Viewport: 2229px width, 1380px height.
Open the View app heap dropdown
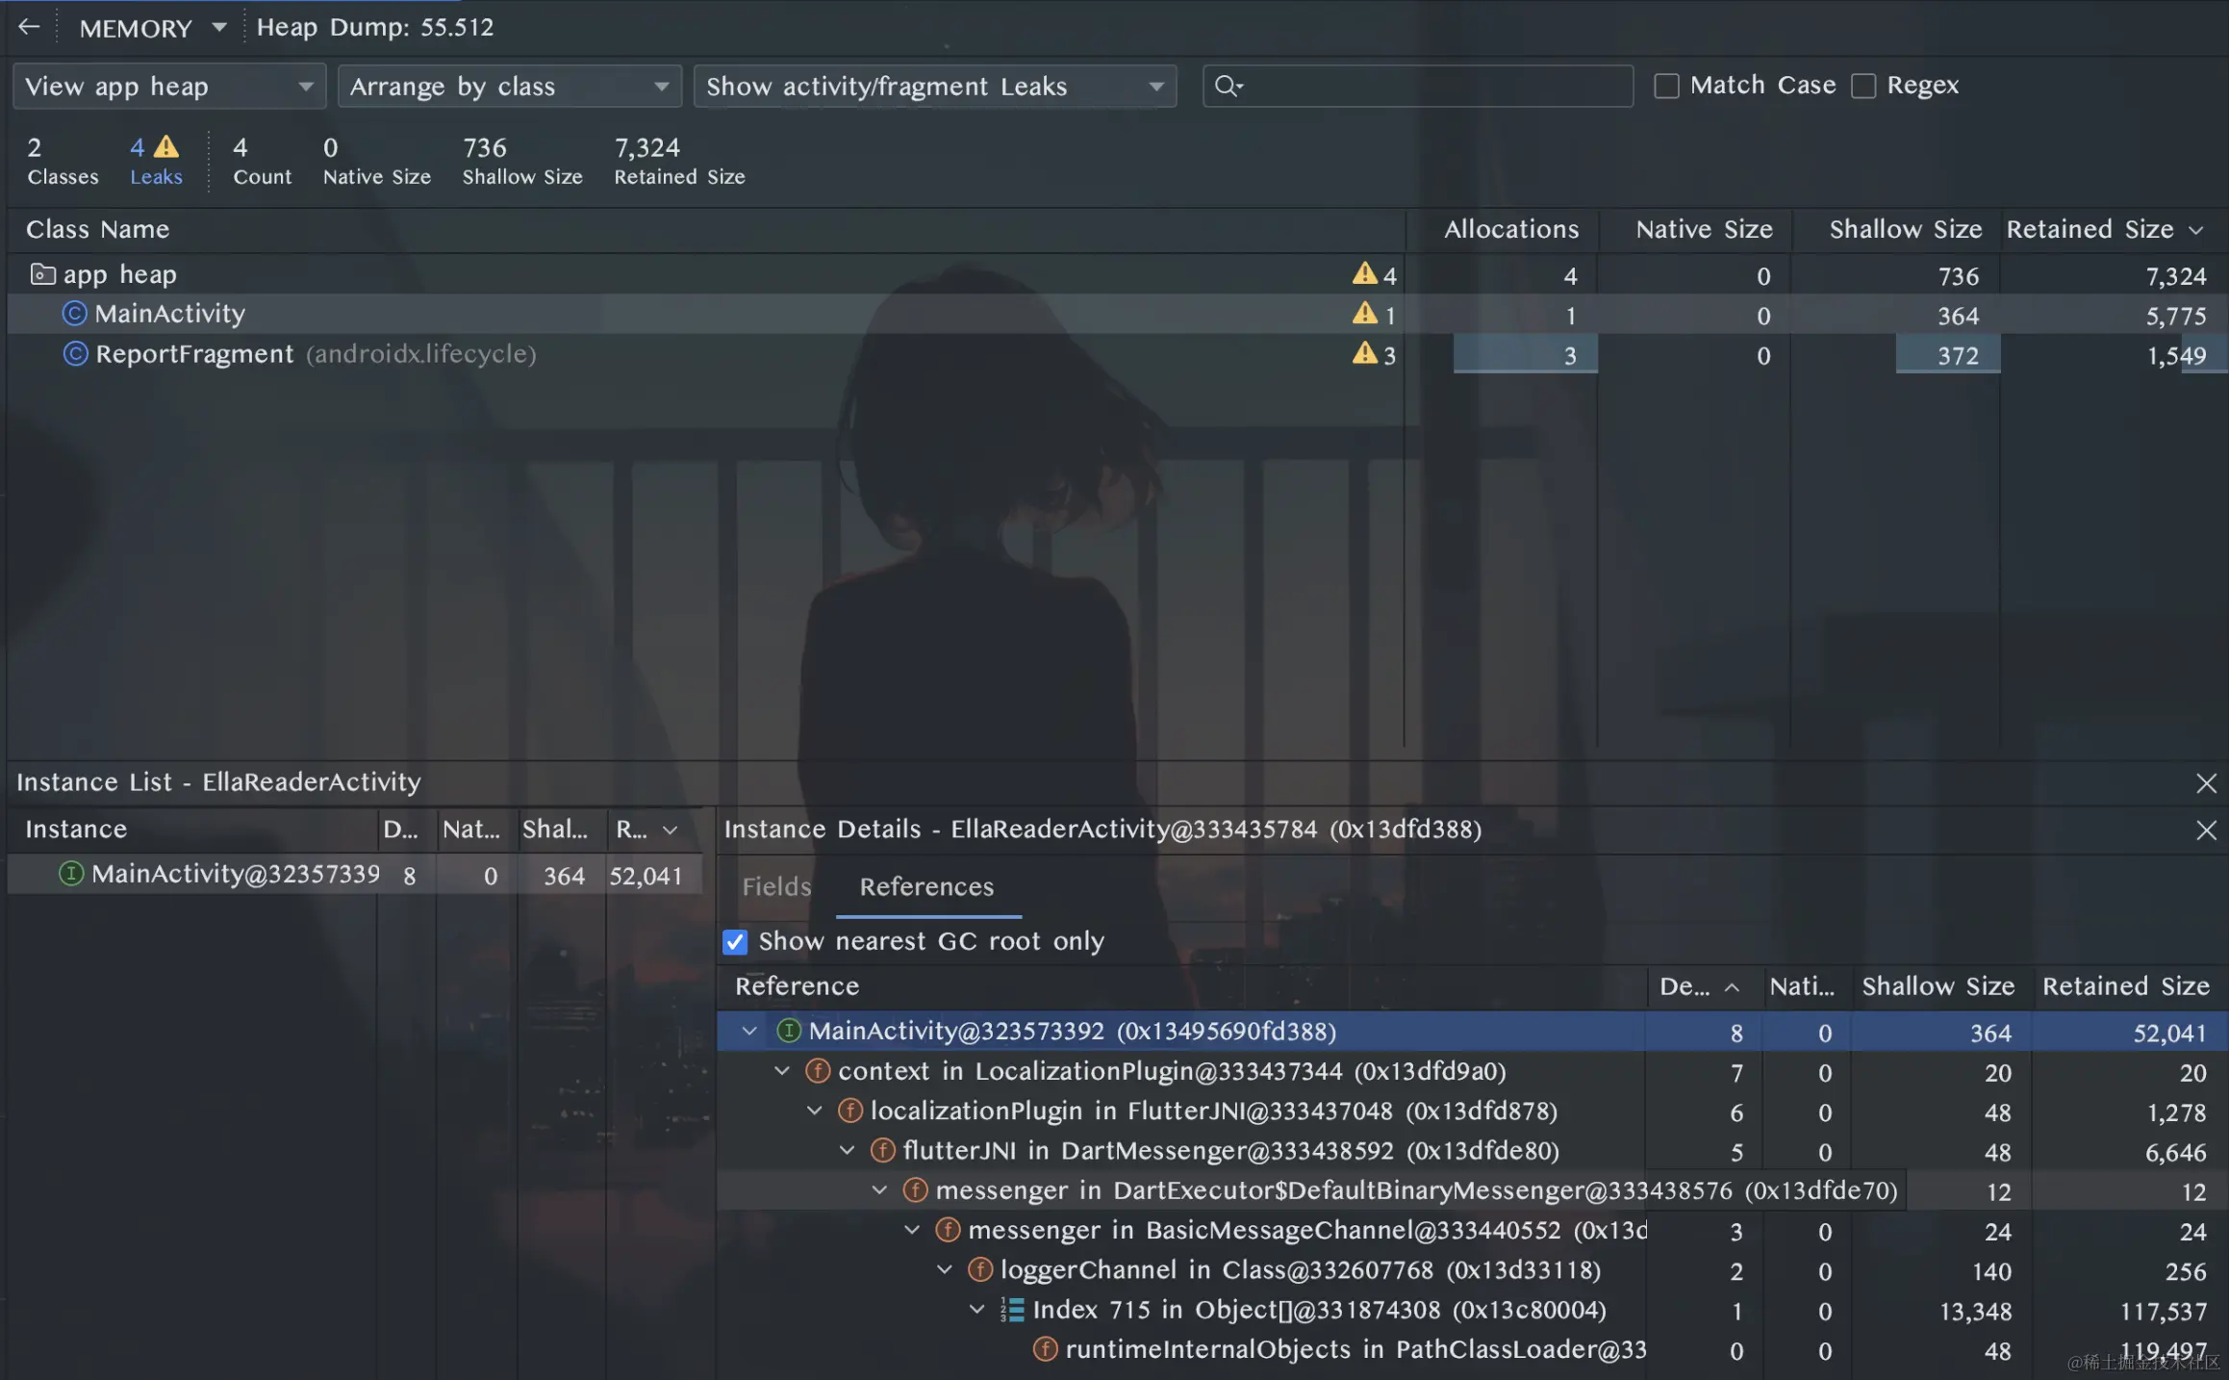[169, 87]
